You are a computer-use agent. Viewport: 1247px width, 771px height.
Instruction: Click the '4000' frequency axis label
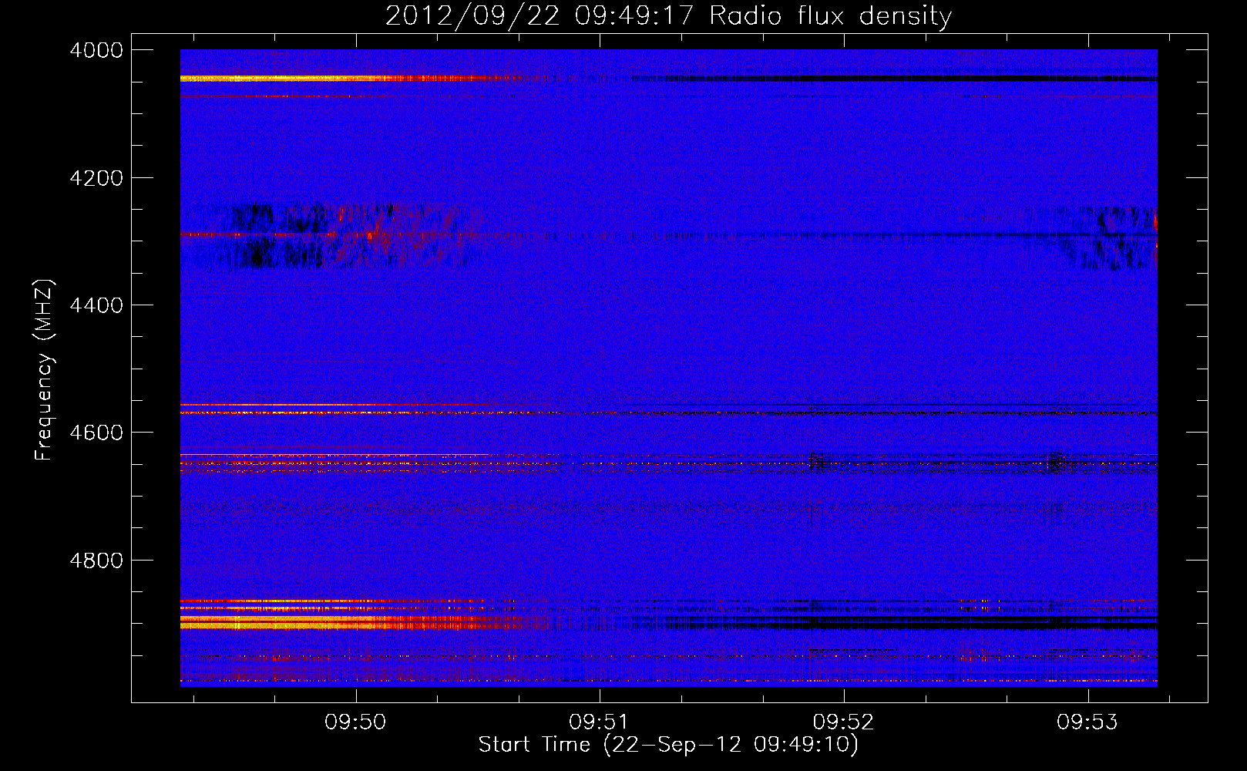click(x=96, y=50)
